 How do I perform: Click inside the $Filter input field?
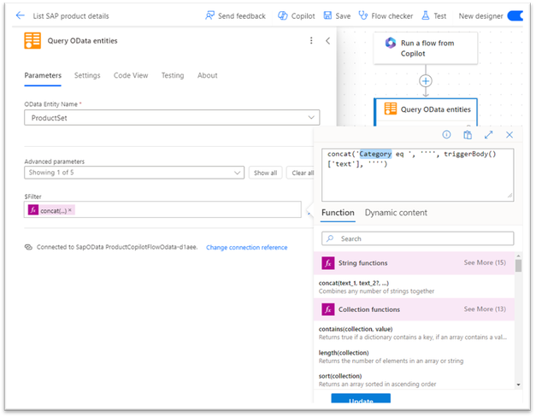pyautogui.click(x=162, y=209)
